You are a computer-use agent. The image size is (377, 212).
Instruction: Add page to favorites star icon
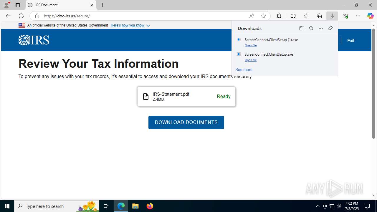pos(263,16)
